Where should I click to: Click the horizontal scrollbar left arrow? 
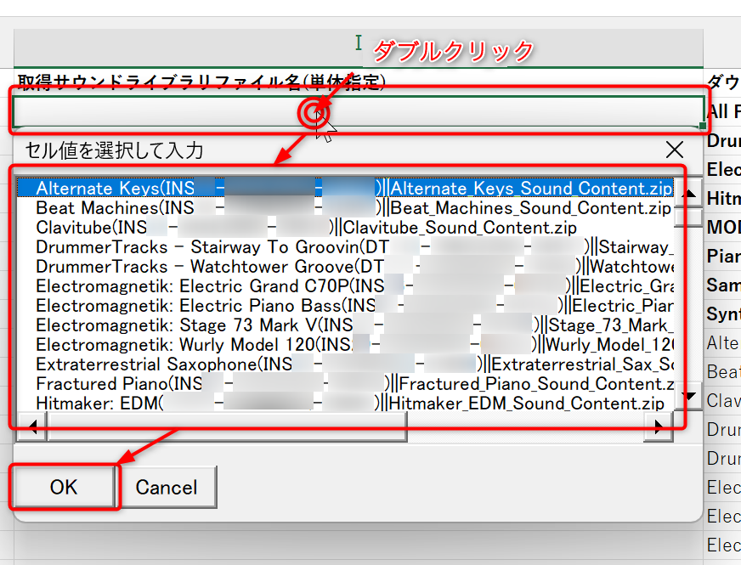click(33, 427)
